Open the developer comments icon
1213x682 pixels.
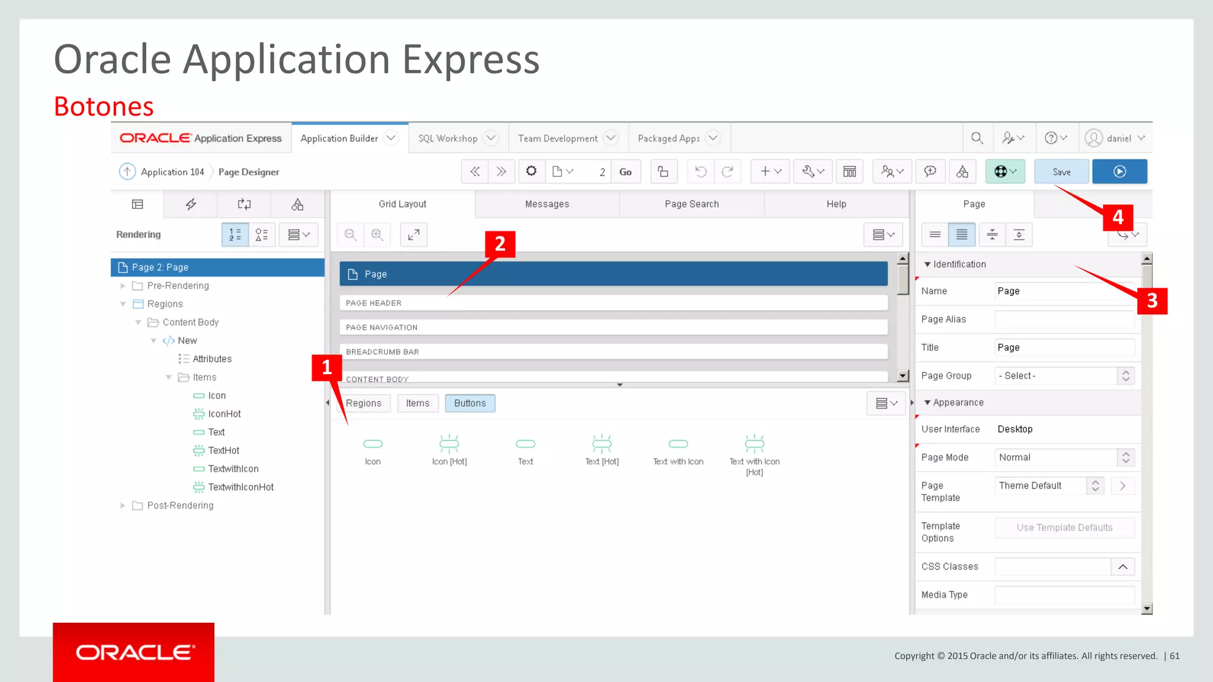(x=930, y=172)
